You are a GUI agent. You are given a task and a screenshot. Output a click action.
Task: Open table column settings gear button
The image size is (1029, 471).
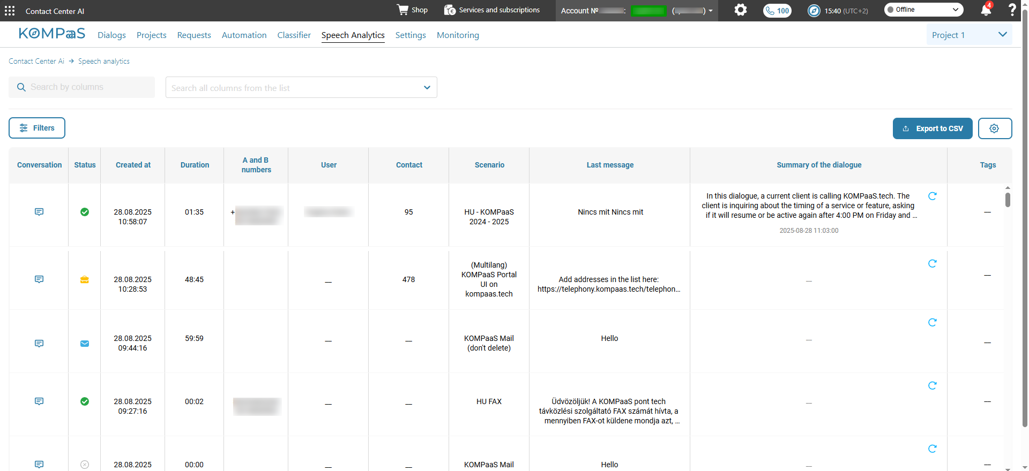point(995,128)
